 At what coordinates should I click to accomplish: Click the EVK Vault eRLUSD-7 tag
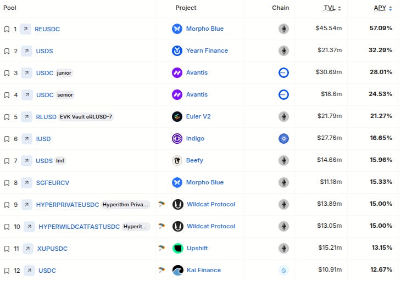point(86,117)
